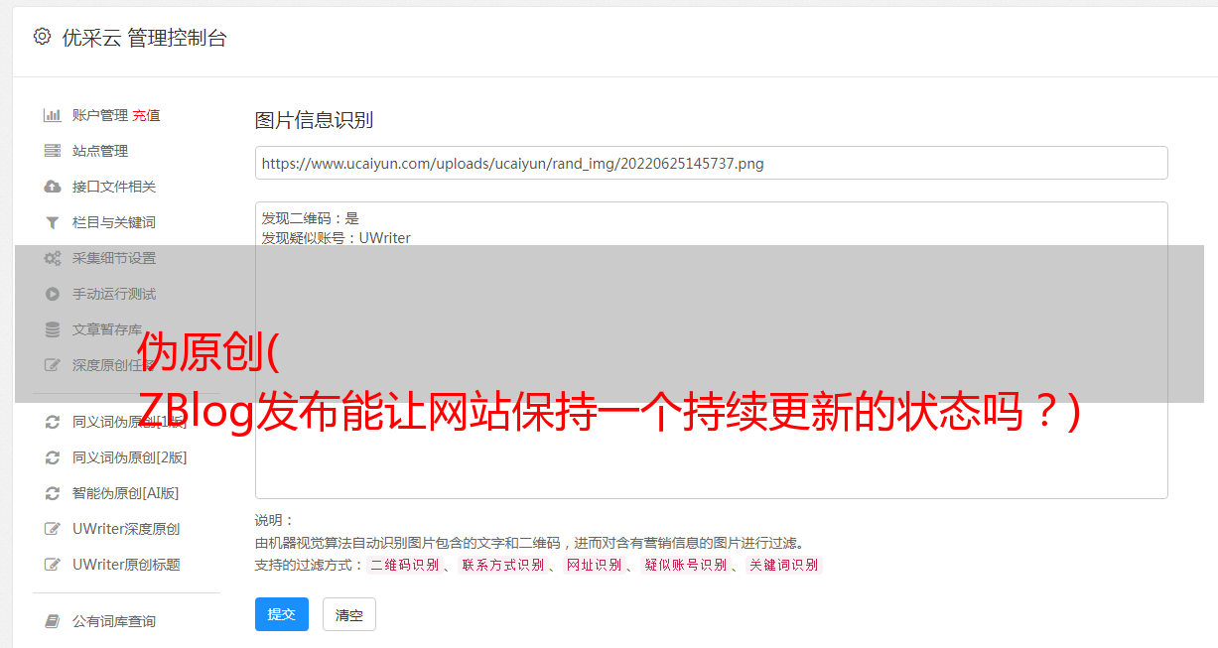
Task: Click the red 充值 link
Action: click(x=146, y=115)
